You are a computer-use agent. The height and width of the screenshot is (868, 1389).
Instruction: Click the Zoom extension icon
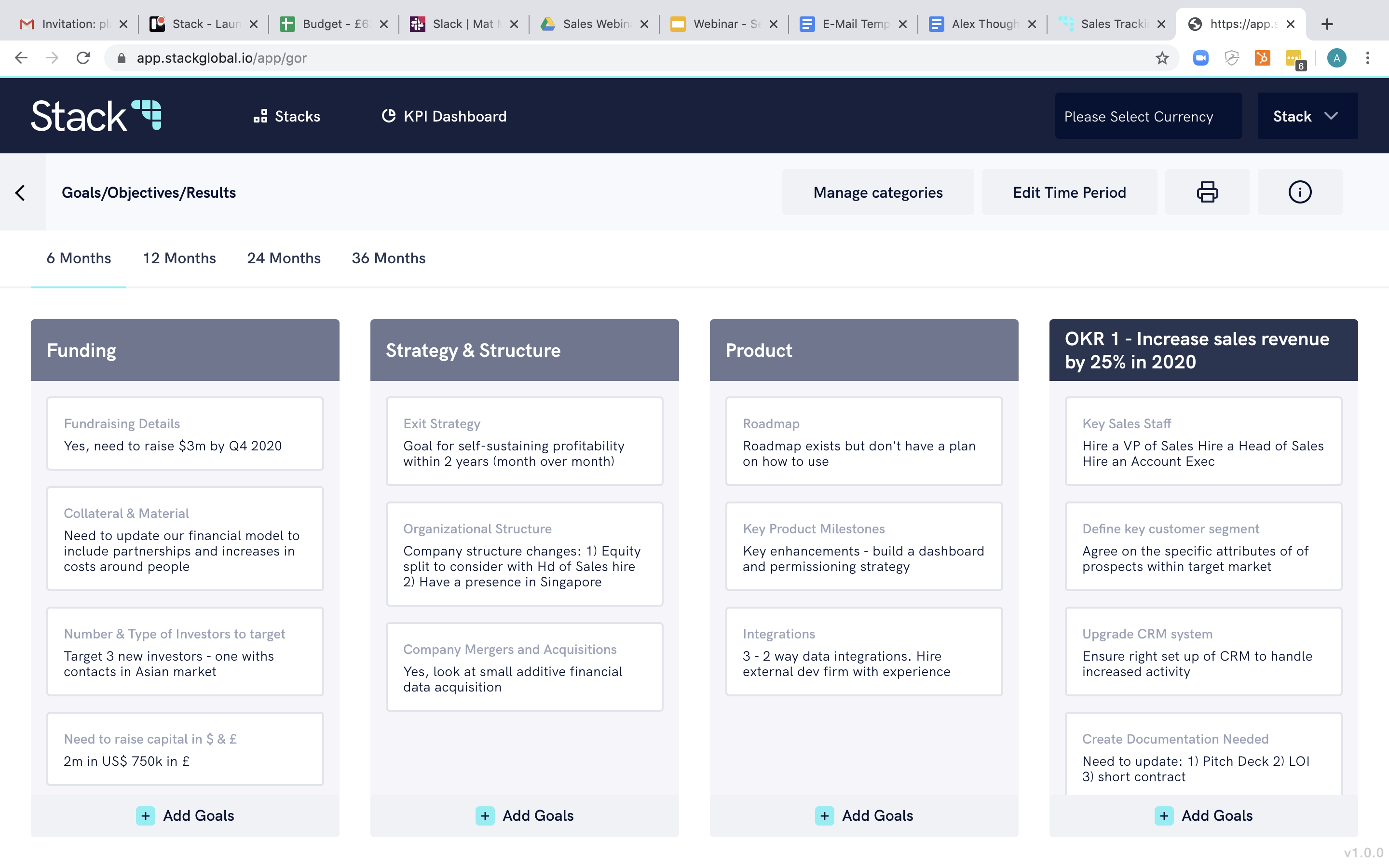pyautogui.click(x=1201, y=58)
